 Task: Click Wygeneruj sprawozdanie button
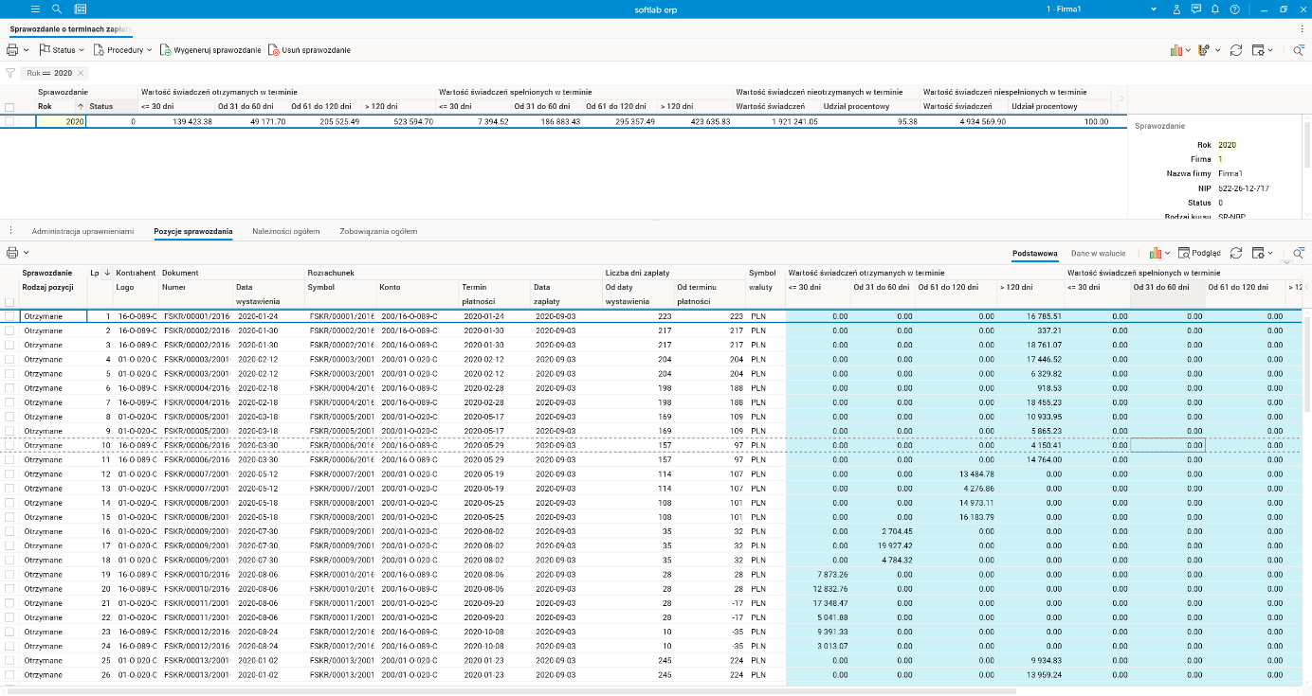(x=210, y=49)
